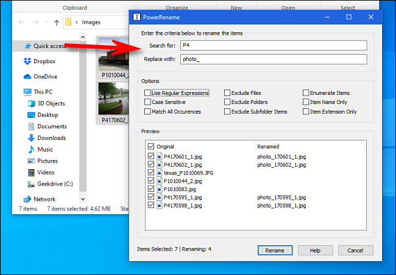Image resolution: width=396 pixels, height=275 pixels.
Task: Click the Rename button
Action: pos(275,250)
